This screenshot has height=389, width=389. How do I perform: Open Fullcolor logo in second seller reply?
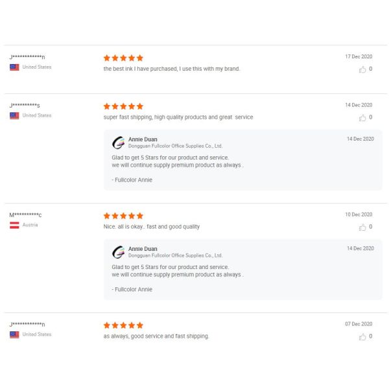coord(119,252)
